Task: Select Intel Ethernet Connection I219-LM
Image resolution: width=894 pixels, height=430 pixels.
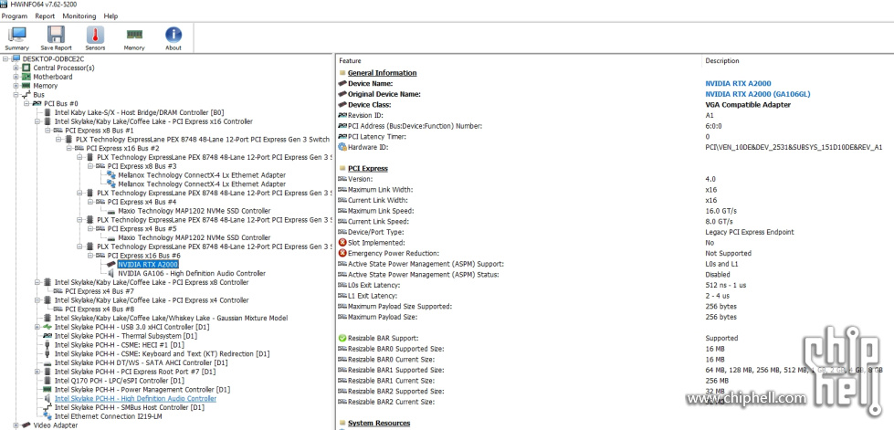Action: (x=110, y=416)
